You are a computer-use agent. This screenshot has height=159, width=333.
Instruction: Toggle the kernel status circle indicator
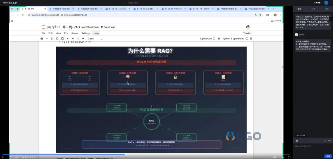click(x=247, y=39)
